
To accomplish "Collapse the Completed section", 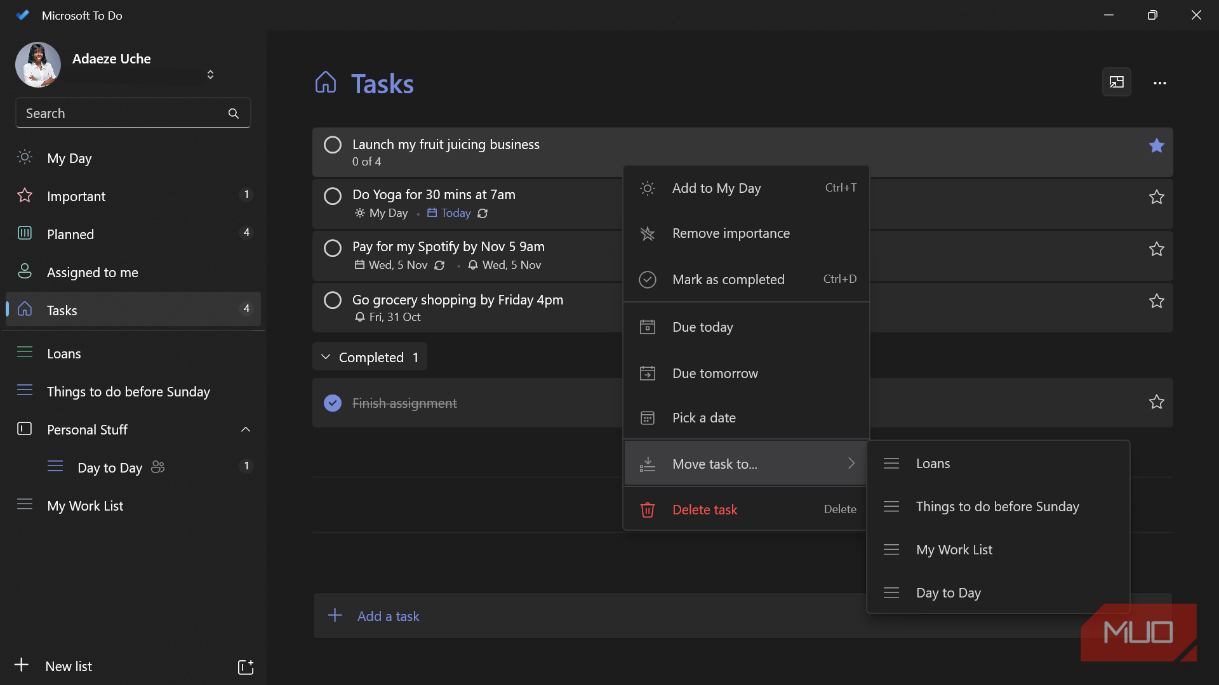I will (370, 357).
